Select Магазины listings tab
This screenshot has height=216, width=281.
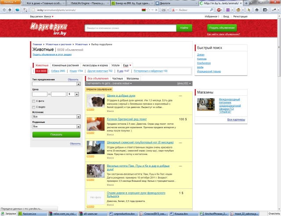click(133, 79)
